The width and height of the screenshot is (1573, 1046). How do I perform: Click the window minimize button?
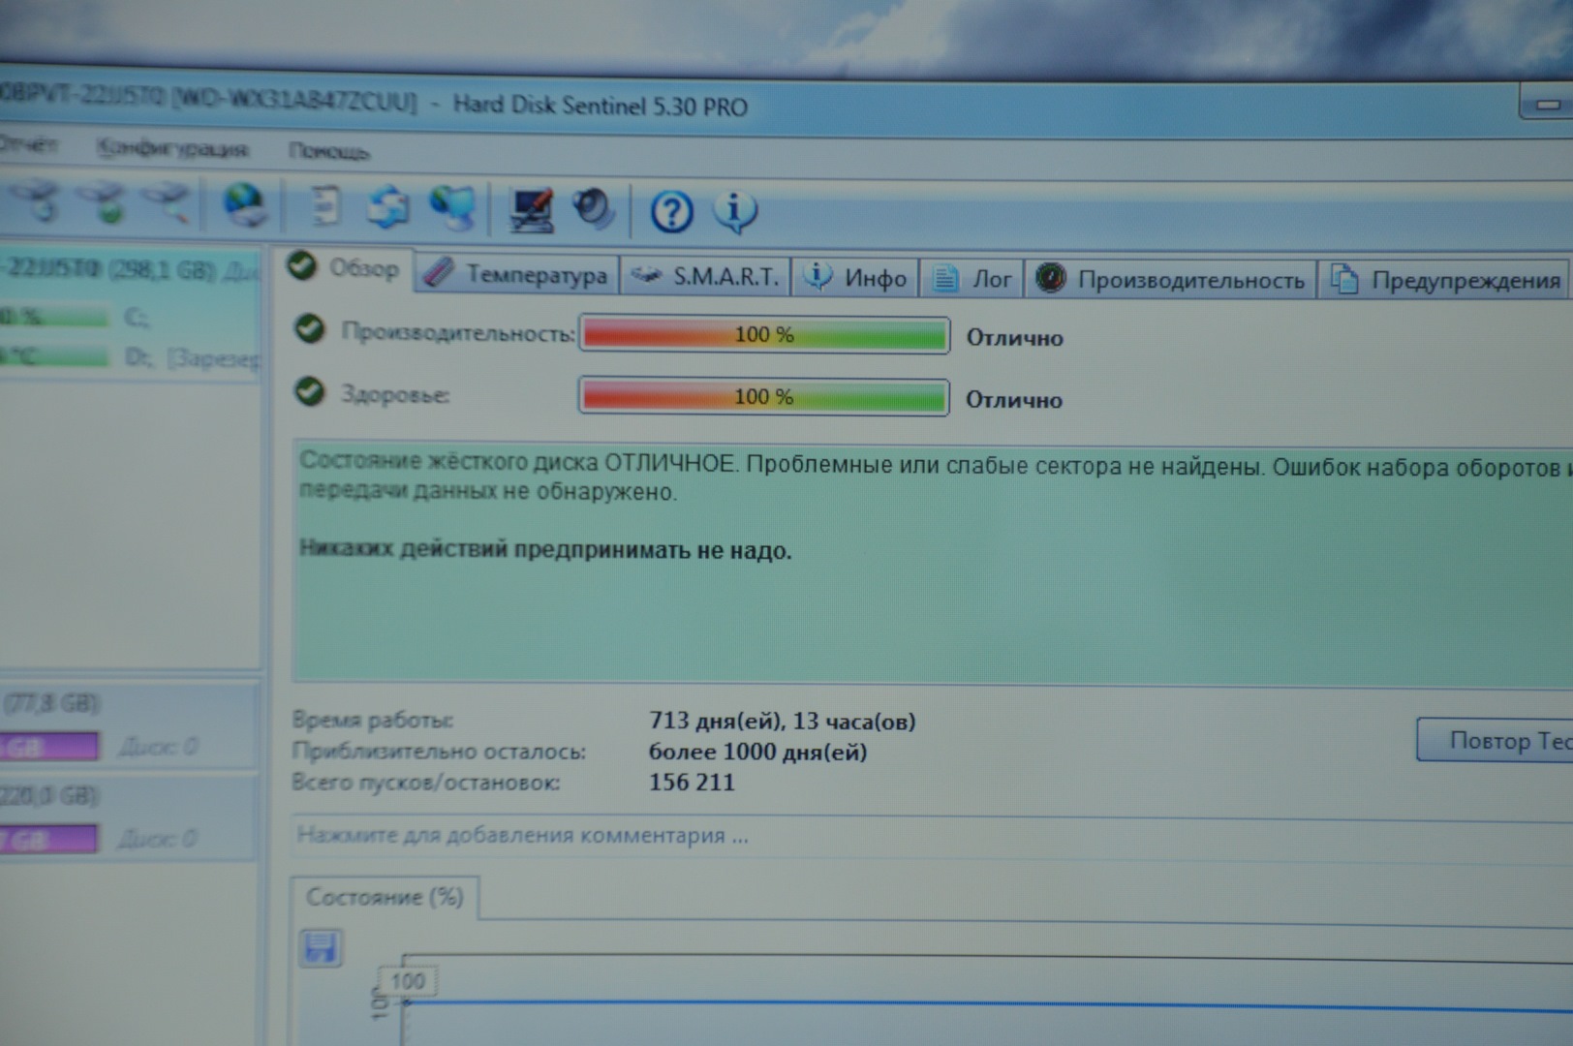(1547, 104)
